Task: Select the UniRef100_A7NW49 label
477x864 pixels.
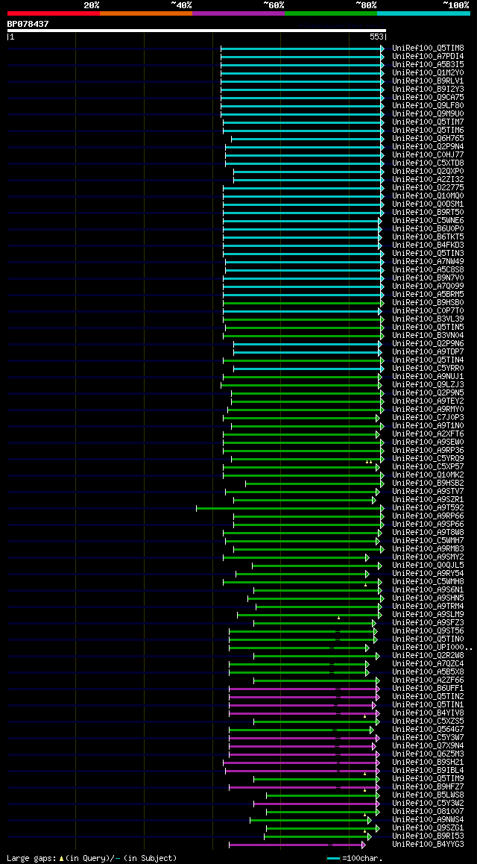Action: click(428, 261)
